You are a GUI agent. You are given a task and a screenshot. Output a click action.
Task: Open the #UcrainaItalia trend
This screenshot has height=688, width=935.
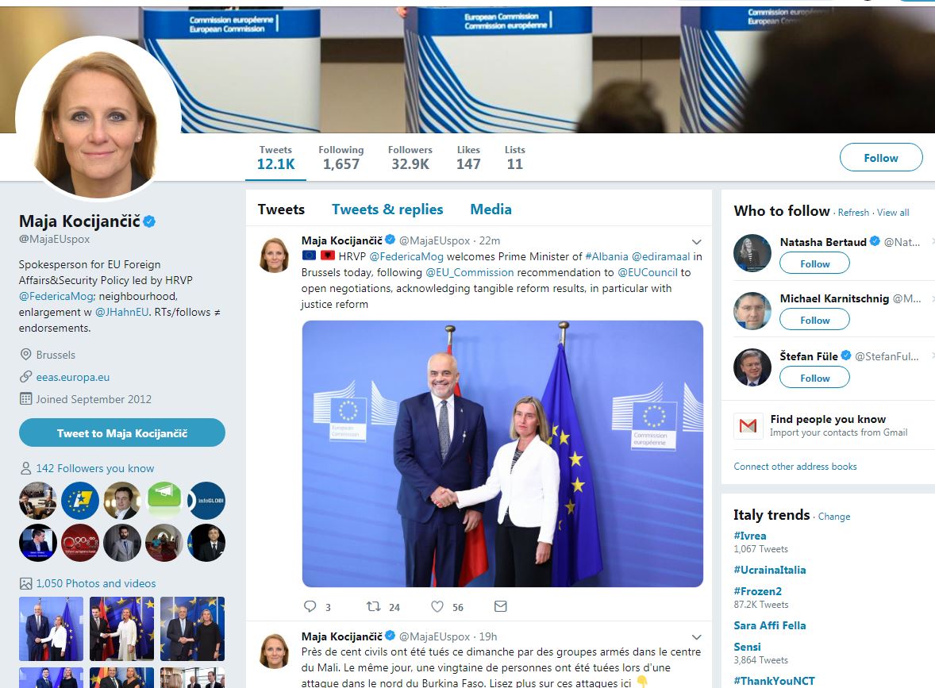[x=770, y=570]
